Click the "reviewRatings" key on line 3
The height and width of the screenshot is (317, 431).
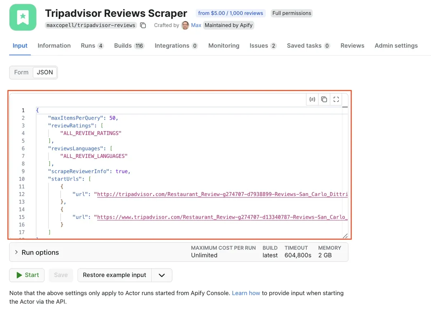click(71, 126)
